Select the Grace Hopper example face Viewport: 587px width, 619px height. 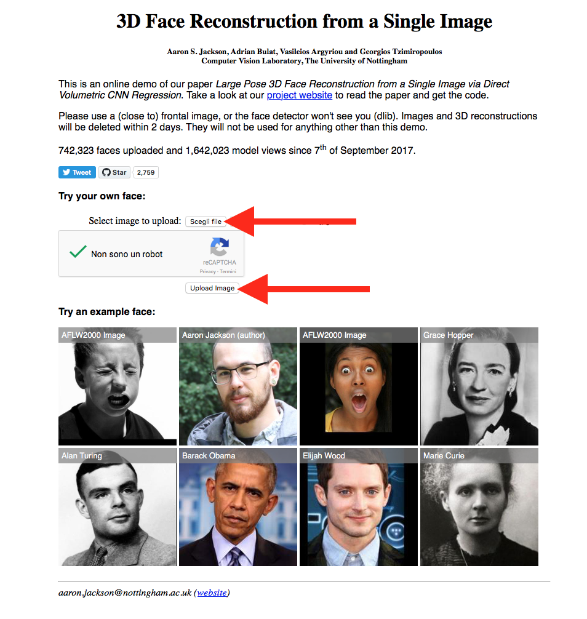[479, 386]
